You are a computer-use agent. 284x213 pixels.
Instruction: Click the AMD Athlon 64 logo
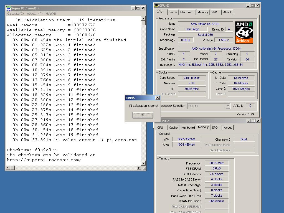[x=244, y=32]
